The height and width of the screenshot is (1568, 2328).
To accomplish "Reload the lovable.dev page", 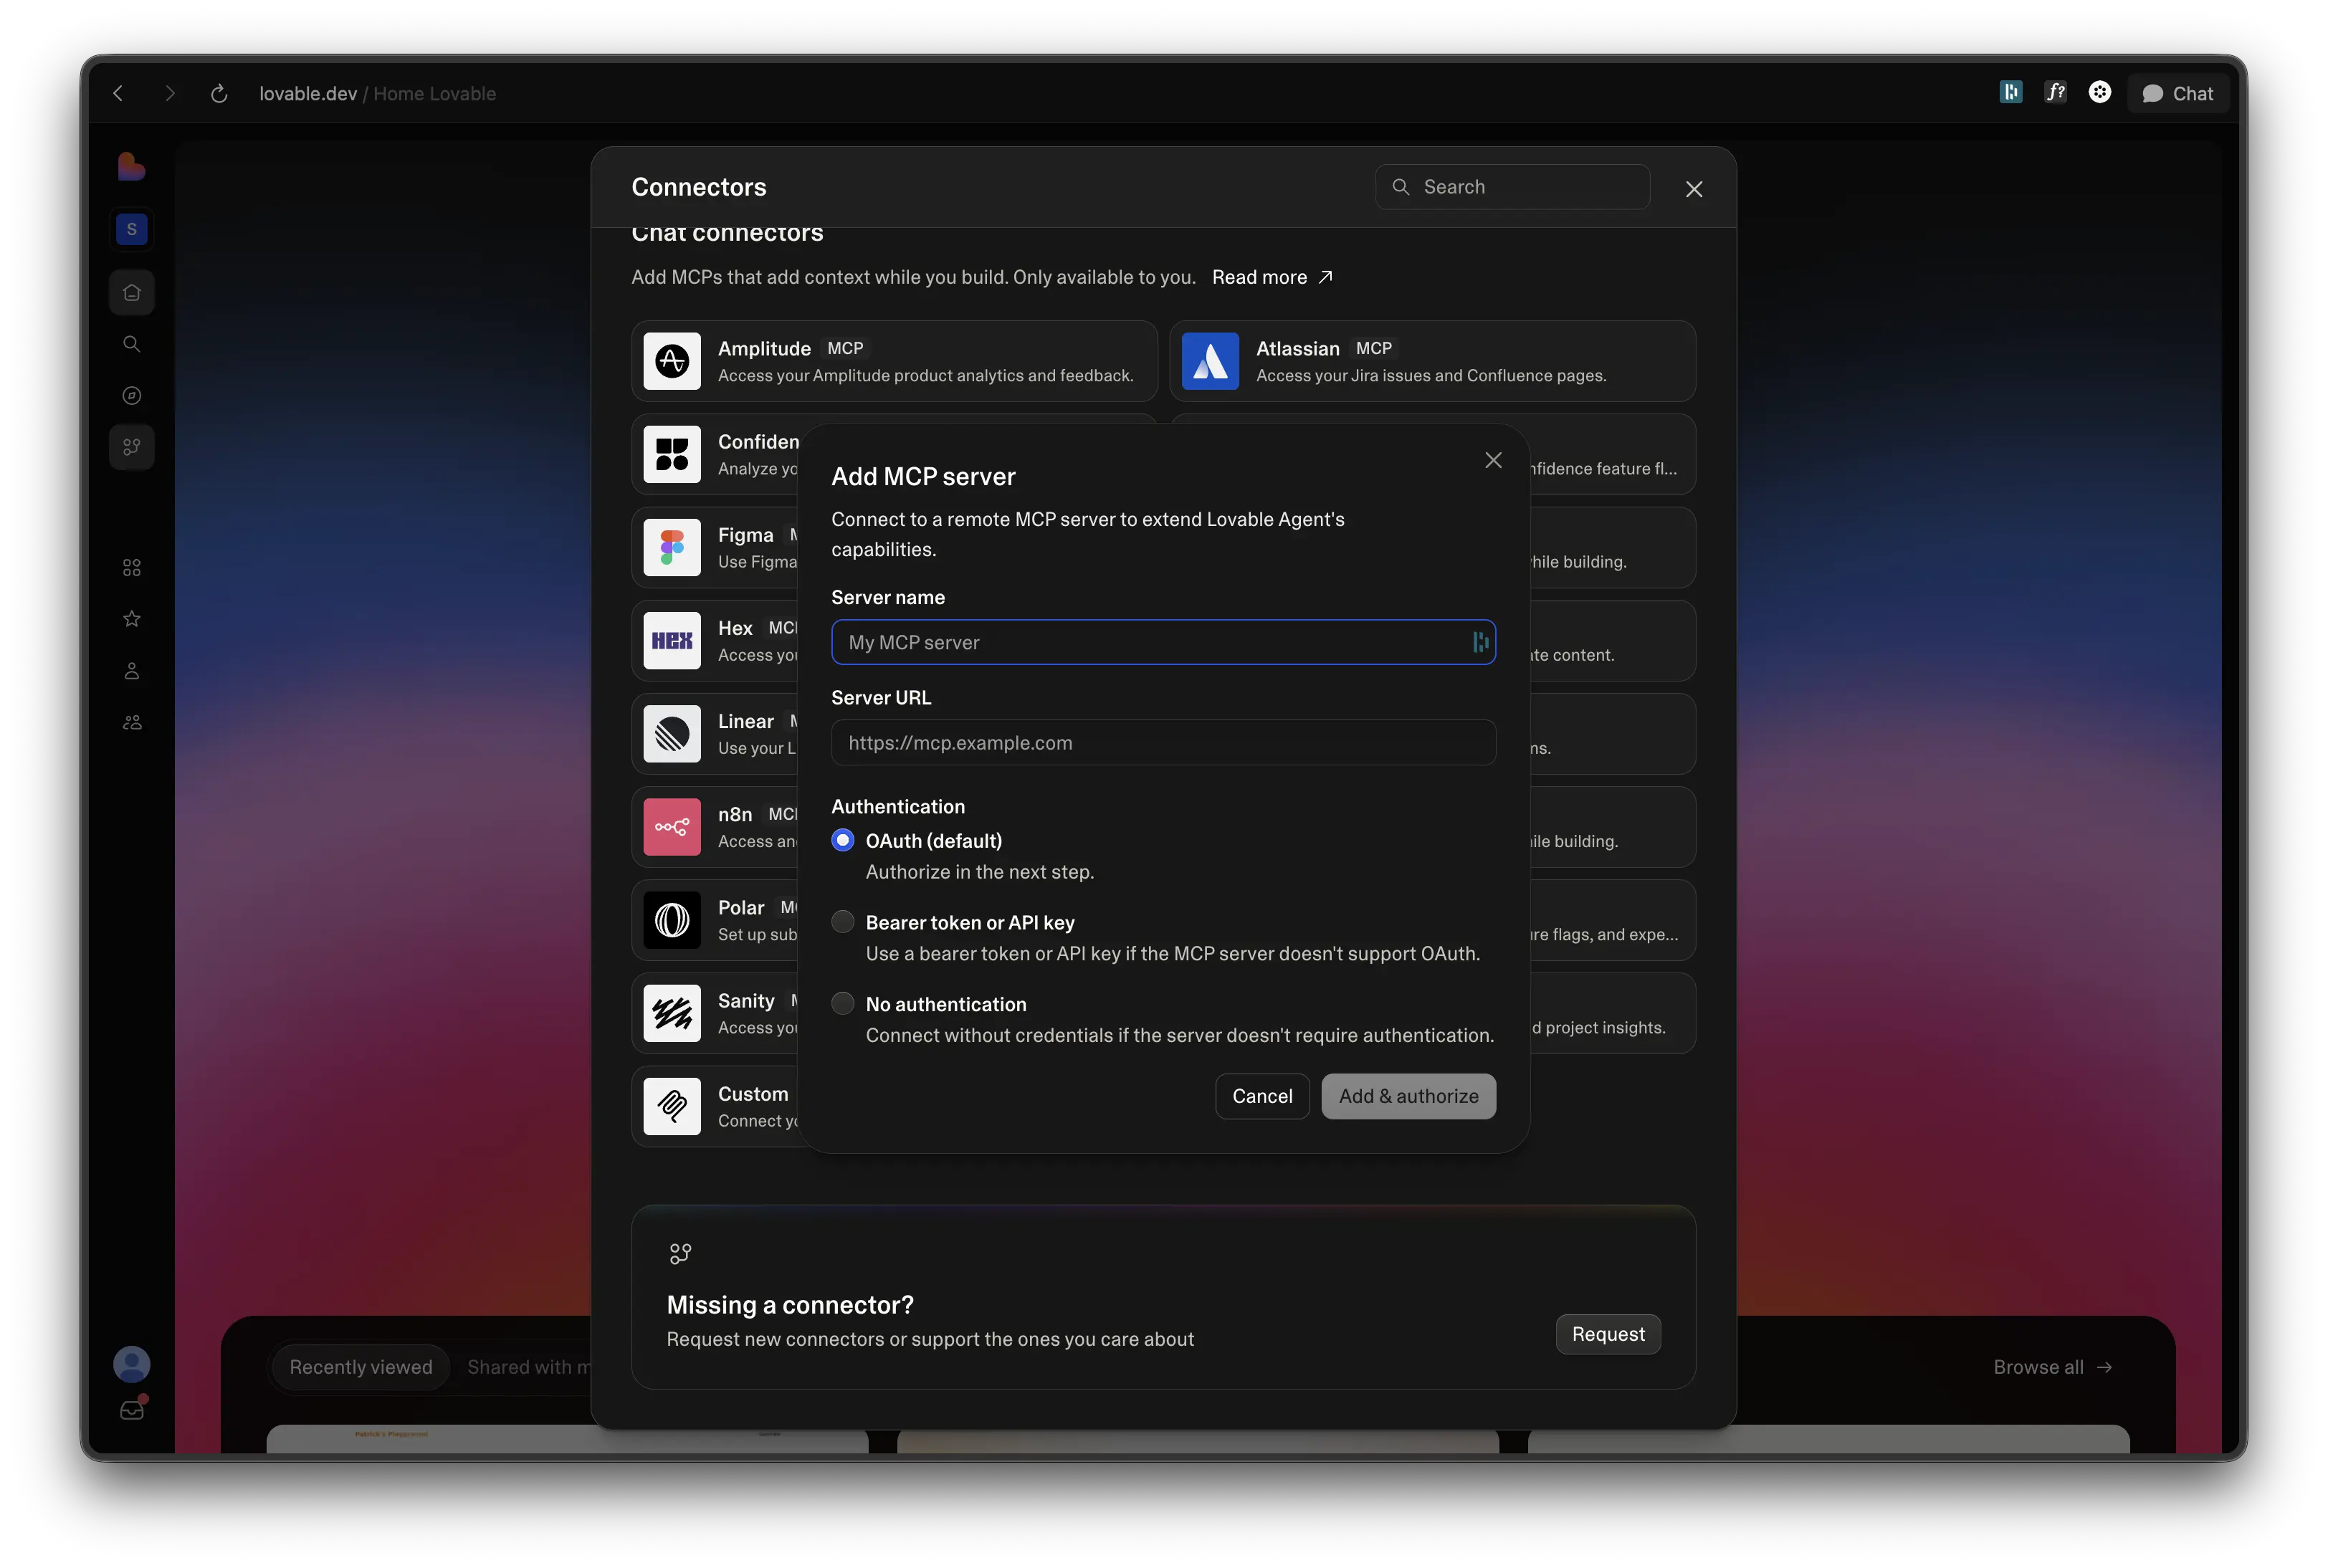I will [x=219, y=93].
